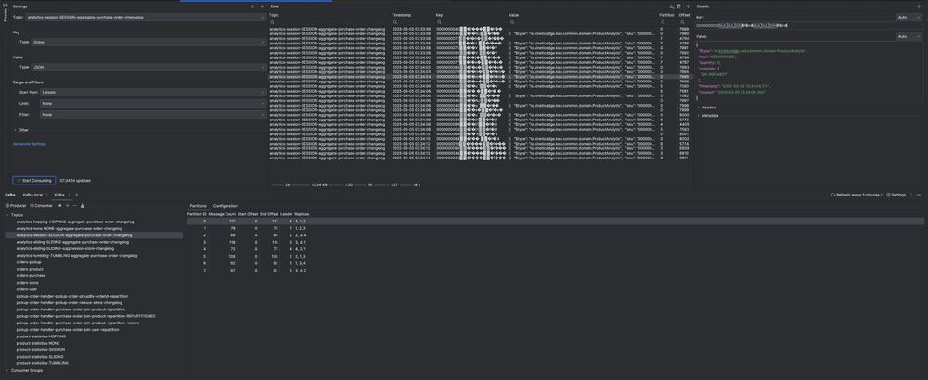This screenshot has width=928, height=380.
Task: Select the product-statistics-SESSION topic
Action: pos(41,349)
